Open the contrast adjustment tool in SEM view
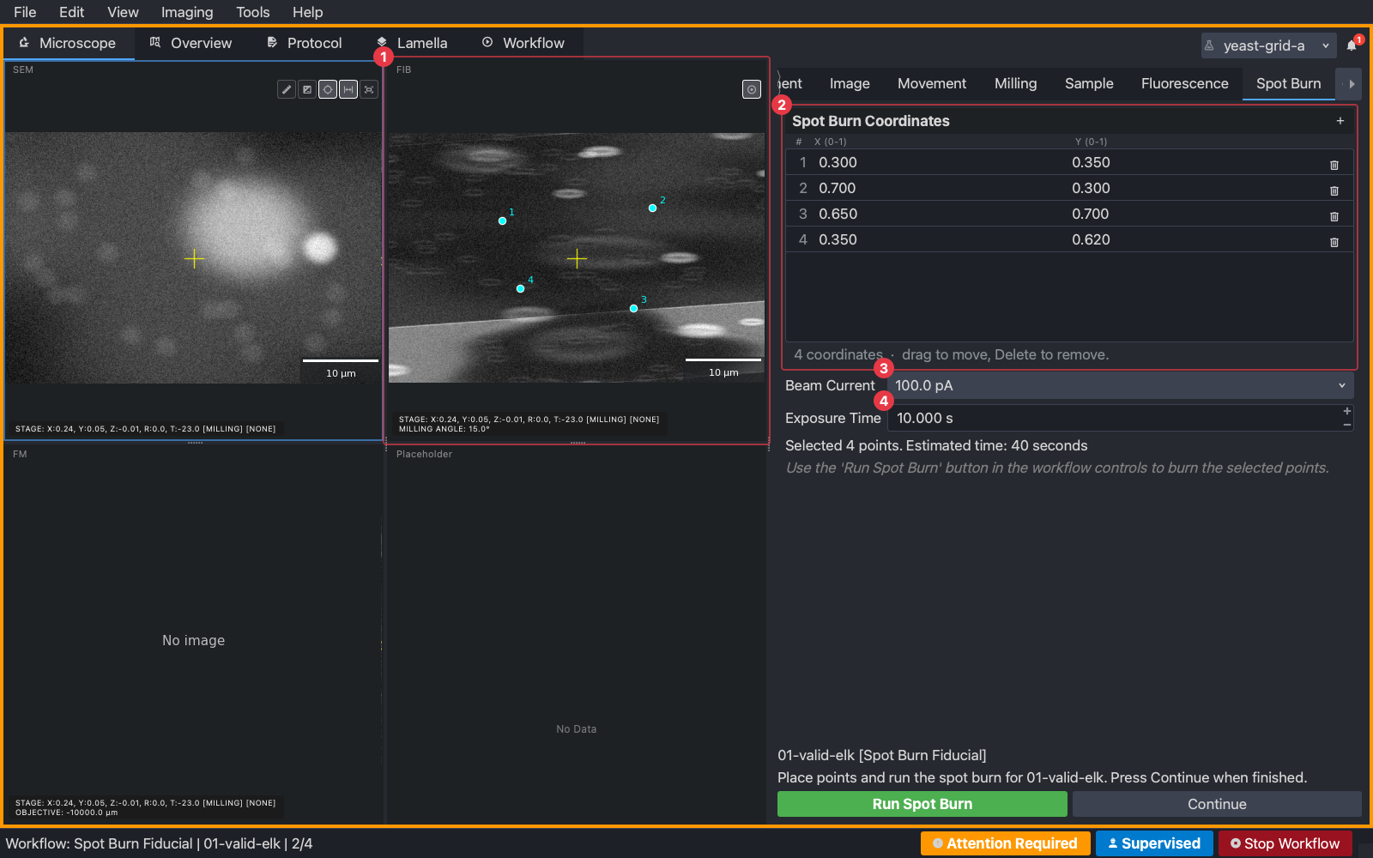Viewport: 1373px width, 858px height. (x=307, y=89)
